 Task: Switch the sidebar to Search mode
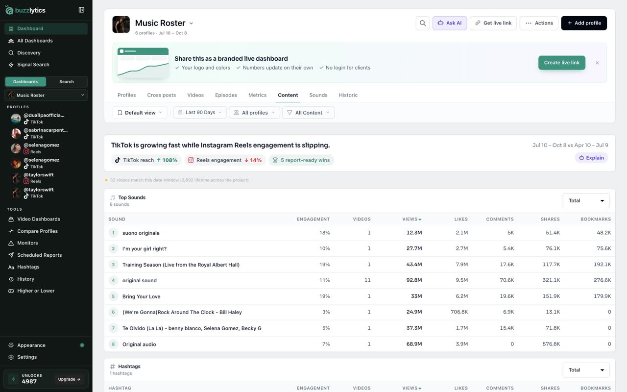[67, 82]
